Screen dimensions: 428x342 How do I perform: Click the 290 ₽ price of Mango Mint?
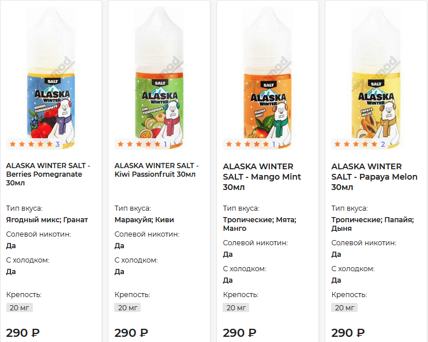[x=239, y=333]
